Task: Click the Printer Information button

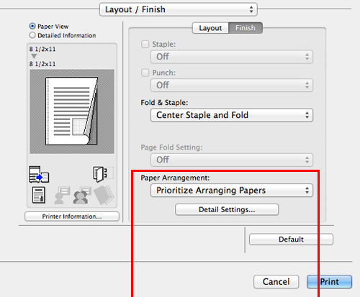Action: pyautogui.click(x=72, y=216)
